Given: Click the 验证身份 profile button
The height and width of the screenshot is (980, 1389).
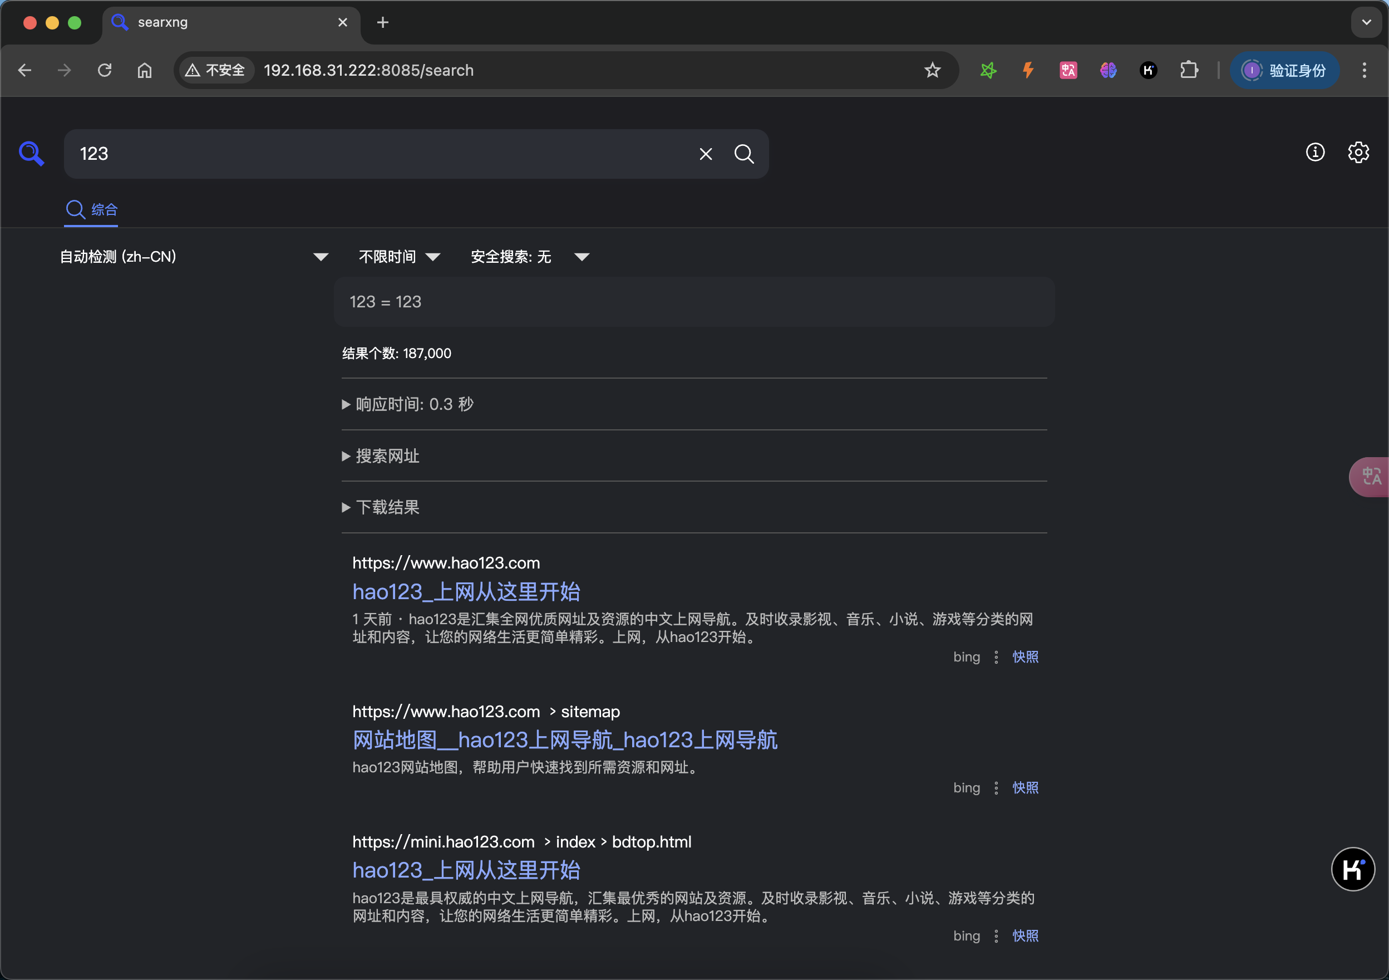Looking at the screenshot, I should tap(1284, 70).
